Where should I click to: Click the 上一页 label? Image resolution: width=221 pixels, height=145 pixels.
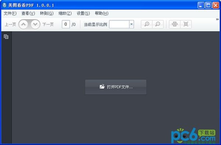(x=10, y=25)
